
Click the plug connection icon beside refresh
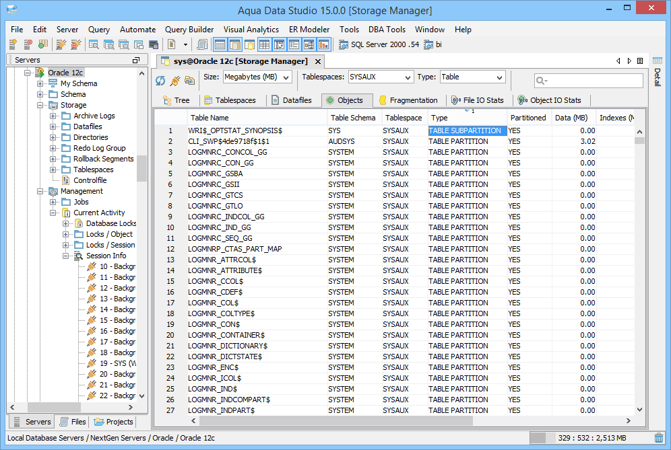pyautogui.click(x=174, y=81)
